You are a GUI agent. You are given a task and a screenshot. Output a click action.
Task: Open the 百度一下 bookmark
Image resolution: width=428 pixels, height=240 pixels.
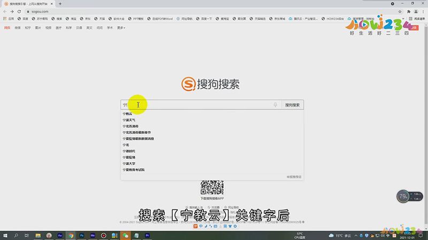pyautogui.click(x=204, y=19)
